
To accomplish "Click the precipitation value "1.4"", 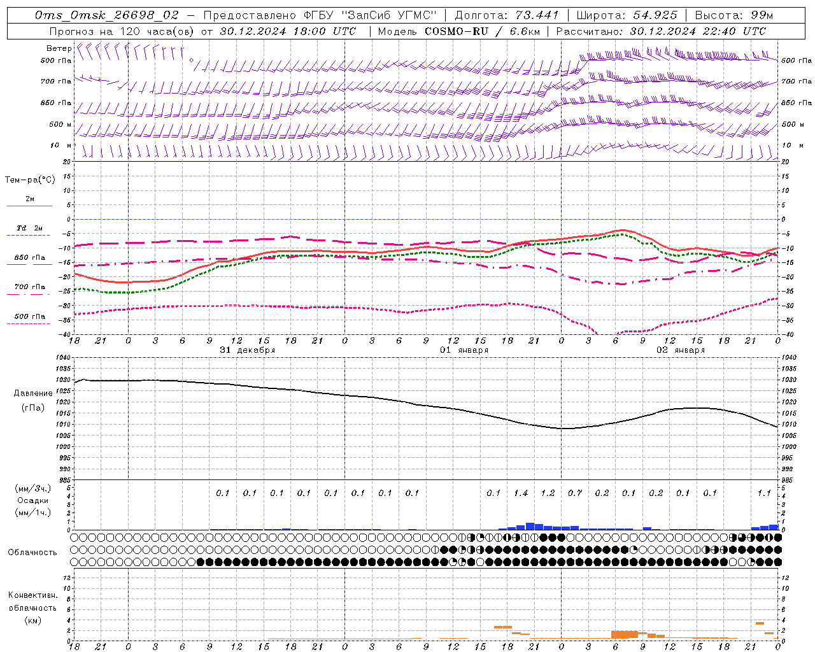I will [x=521, y=493].
